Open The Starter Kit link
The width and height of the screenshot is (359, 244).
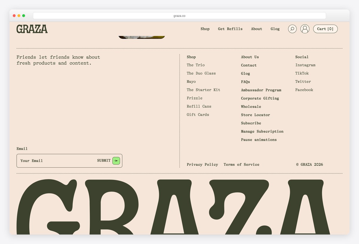pyautogui.click(x=203, y=90)
